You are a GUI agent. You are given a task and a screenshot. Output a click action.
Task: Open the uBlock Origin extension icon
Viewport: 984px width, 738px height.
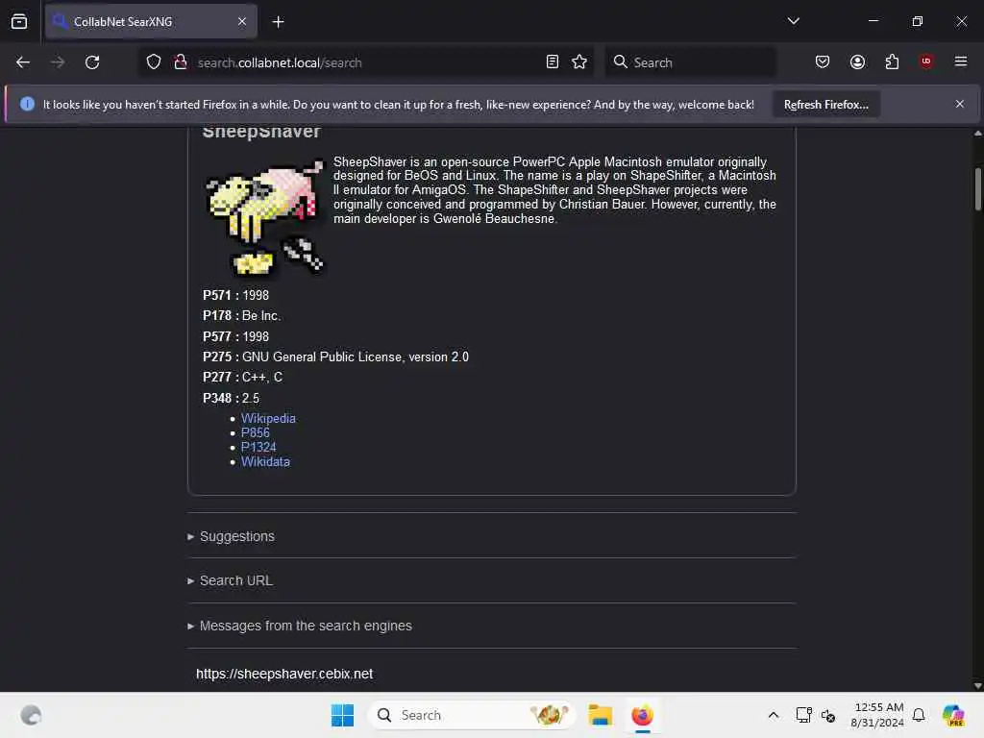[926, 61]
